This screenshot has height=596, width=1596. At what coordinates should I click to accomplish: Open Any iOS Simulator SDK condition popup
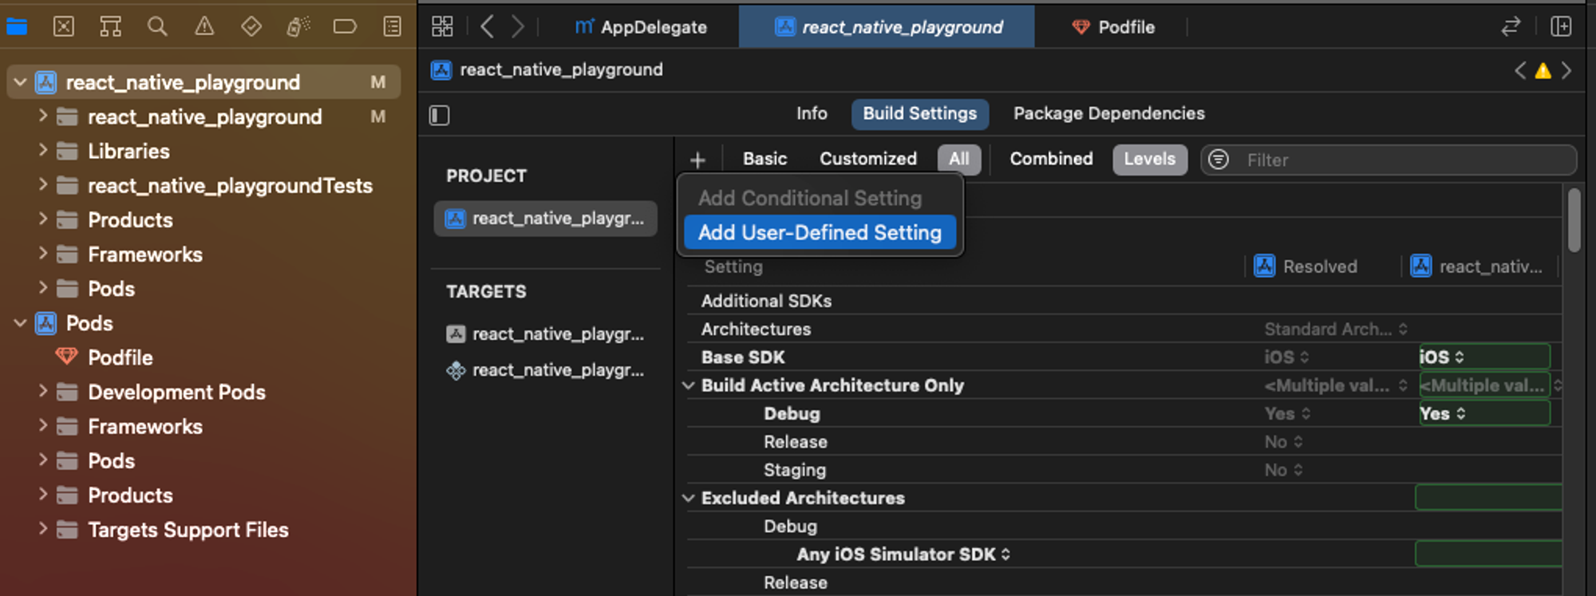click(x=903, y=555)
